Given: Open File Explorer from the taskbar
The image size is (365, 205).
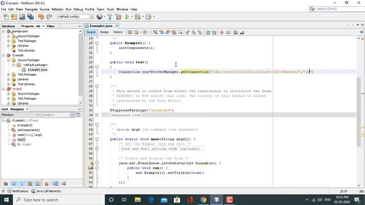Looking at the screenshot, I should (138, 200).
